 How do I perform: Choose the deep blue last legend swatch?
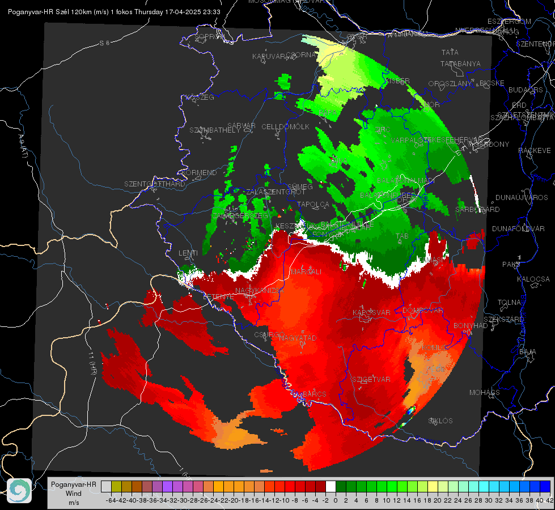(x=545, y=486)
